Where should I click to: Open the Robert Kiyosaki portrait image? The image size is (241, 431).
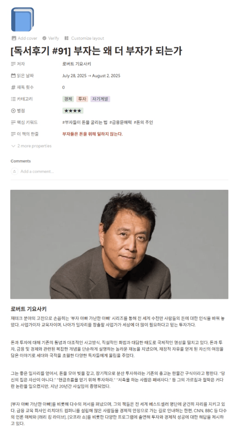tap(119, 244)
